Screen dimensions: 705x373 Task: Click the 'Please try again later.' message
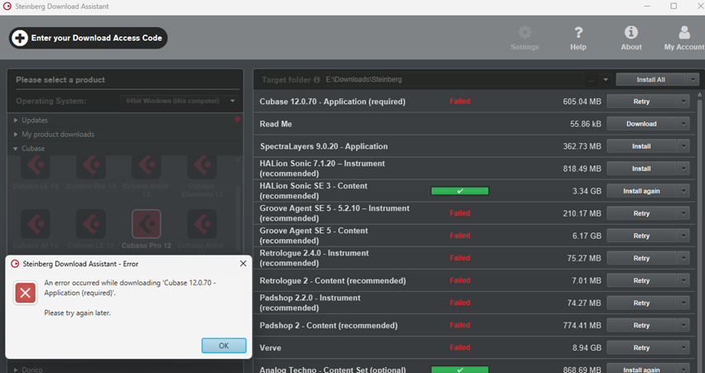point(77,313)
